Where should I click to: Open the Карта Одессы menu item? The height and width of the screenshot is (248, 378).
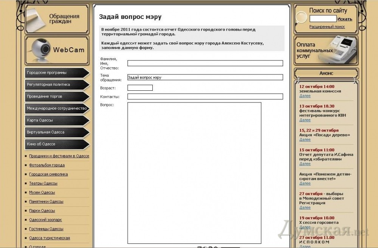(57, 120)
